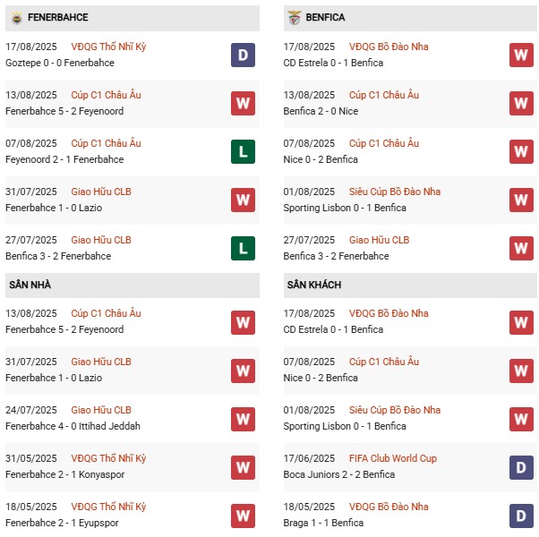
Task: Select the SÂN NHÀ section header
Action: [30, 285]
